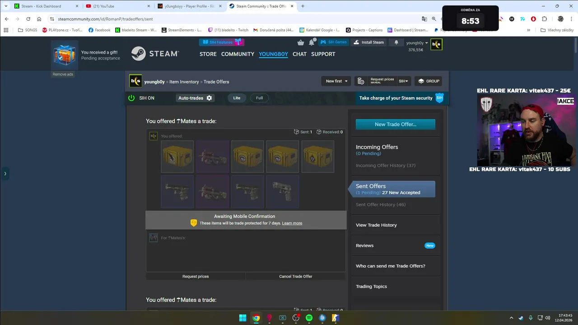This screenshot has height=325, width=578.
Task: Click the Learn more link
Action: 292,223
